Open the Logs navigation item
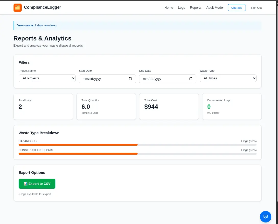Screen dimensions: 278x224 (181, 8)
